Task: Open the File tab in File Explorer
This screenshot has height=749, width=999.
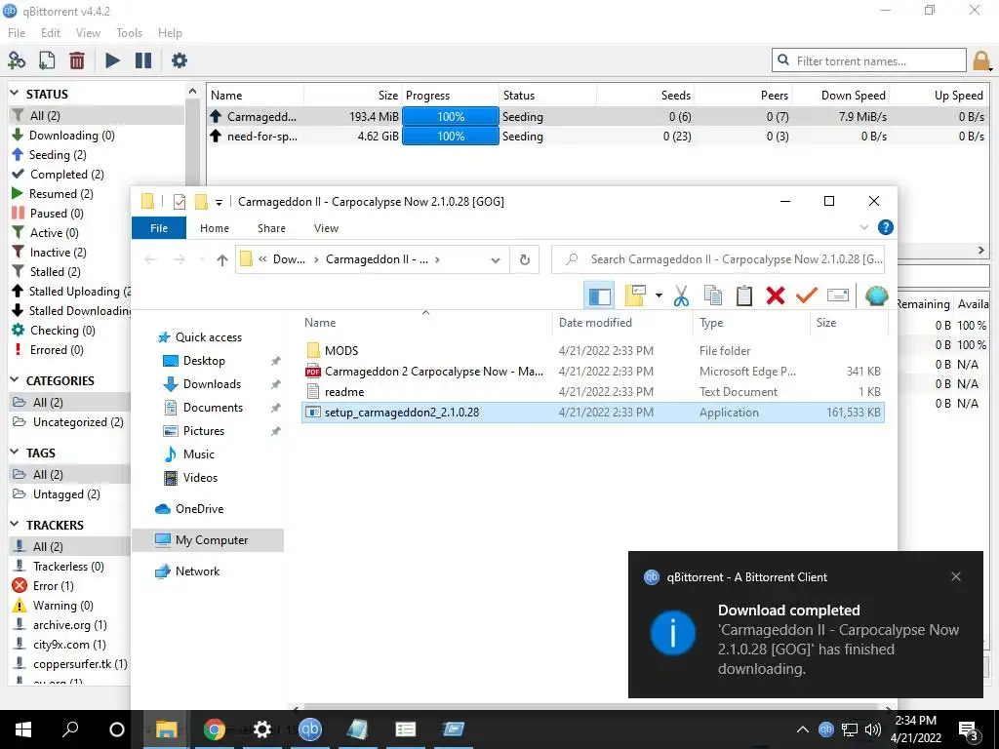Action: pos(159,228)
